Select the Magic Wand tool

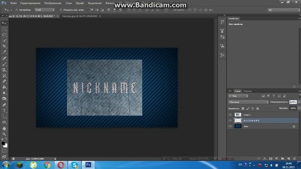coord(4,40)
